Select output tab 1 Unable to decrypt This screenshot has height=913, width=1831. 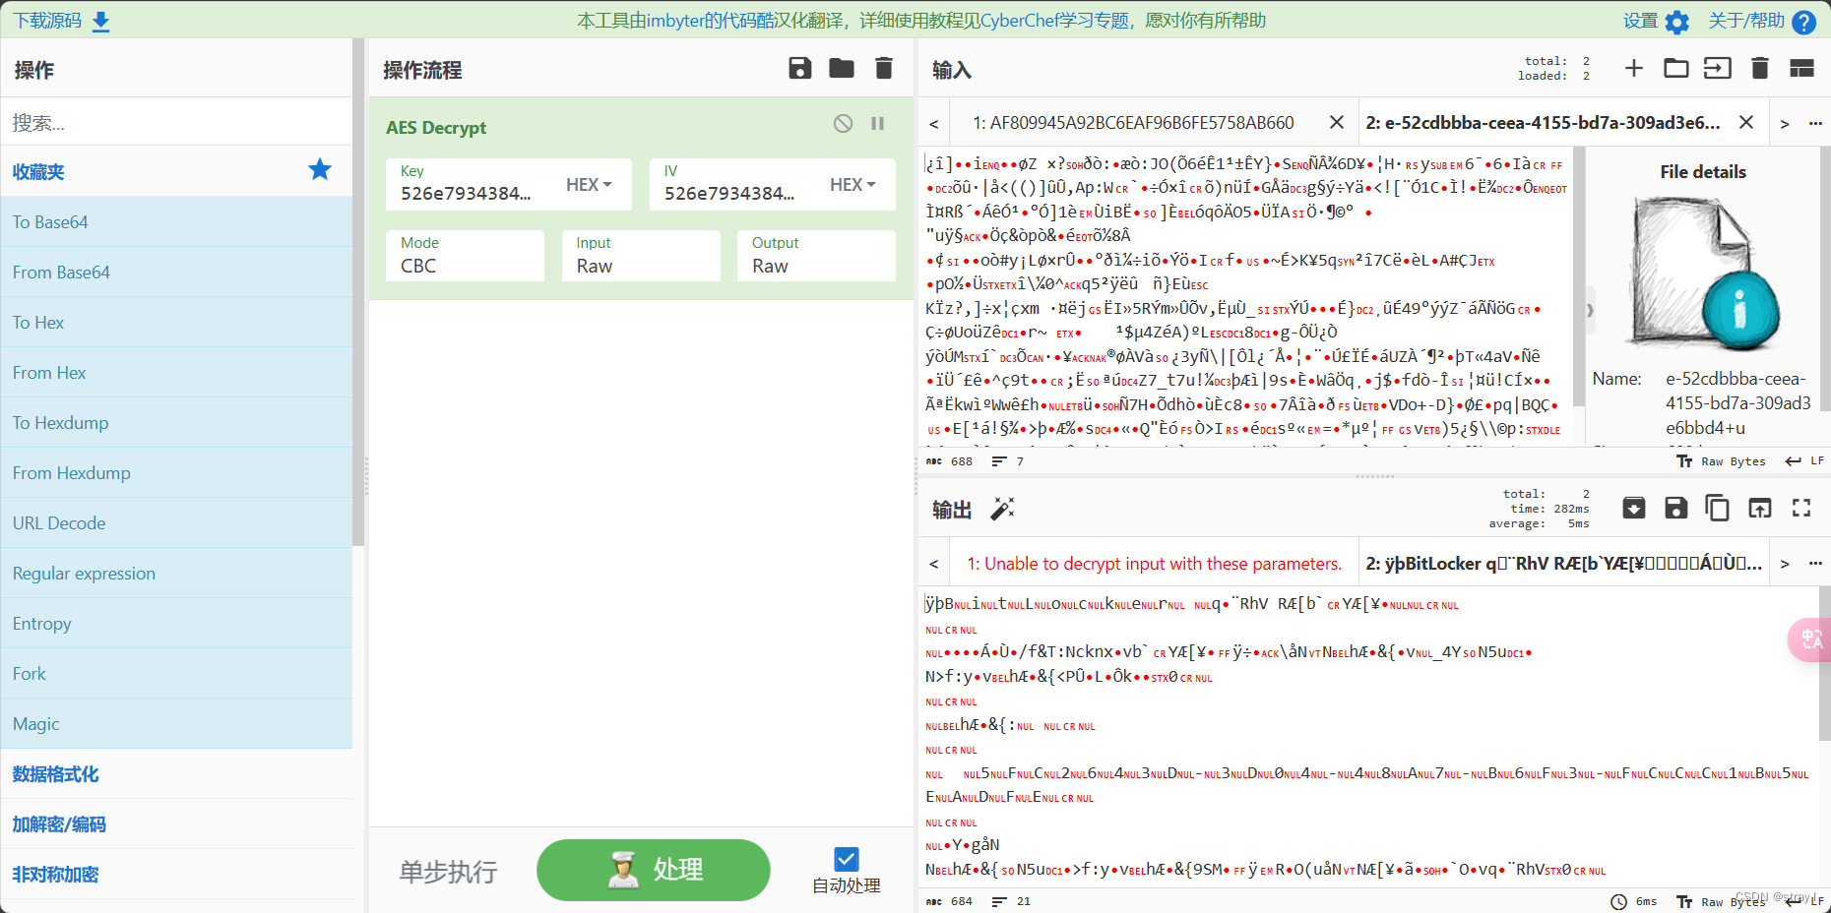point(1154,564)
